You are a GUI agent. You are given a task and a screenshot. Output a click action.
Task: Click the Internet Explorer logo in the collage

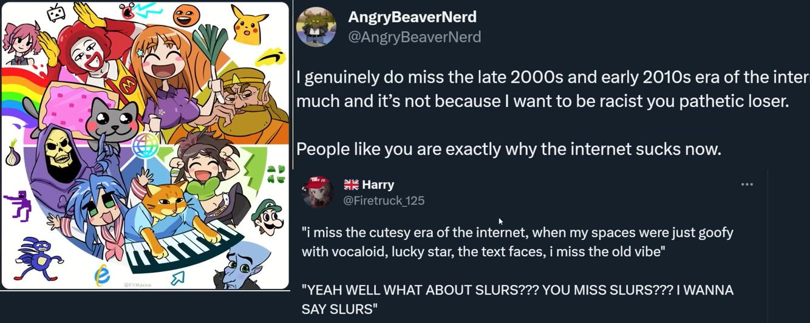[102, 276]
